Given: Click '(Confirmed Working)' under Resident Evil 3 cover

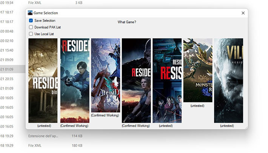Looking at the screenshot, I should coord(136,126).
